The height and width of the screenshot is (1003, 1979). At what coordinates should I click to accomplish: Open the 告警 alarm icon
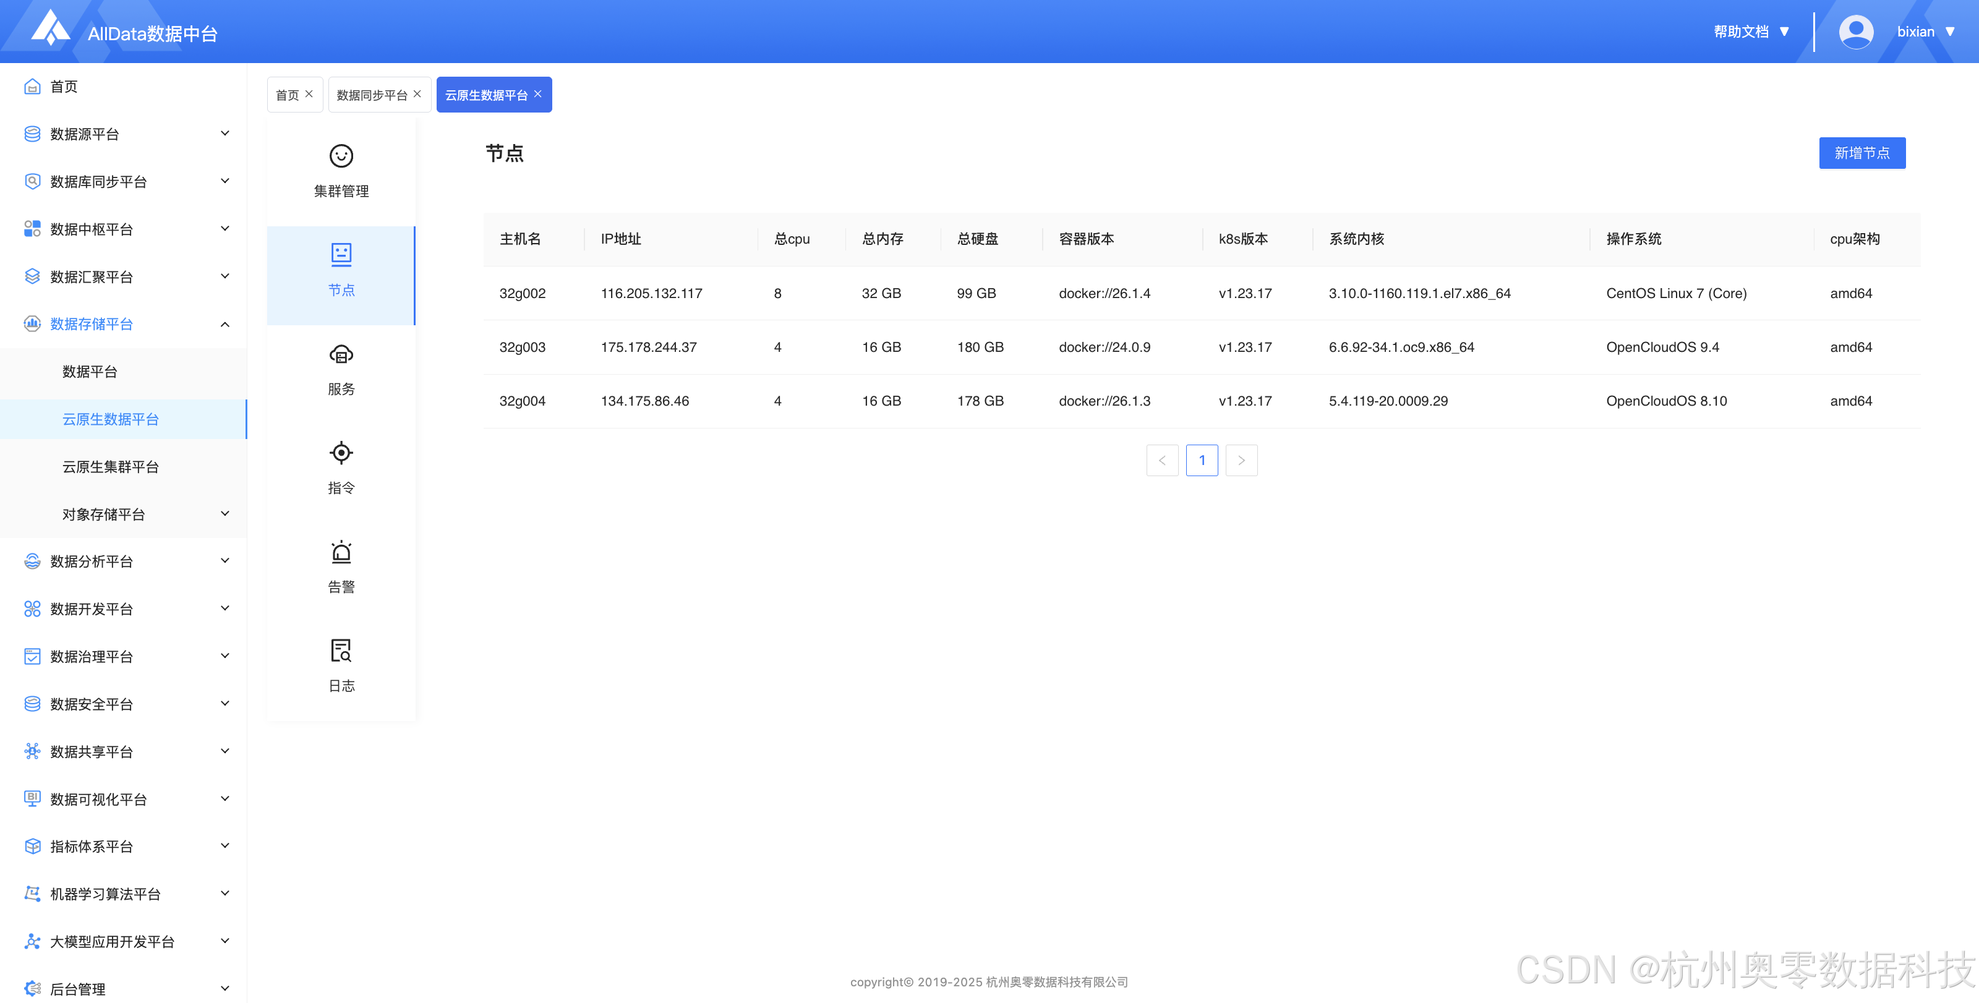click(x=341, y=552)
